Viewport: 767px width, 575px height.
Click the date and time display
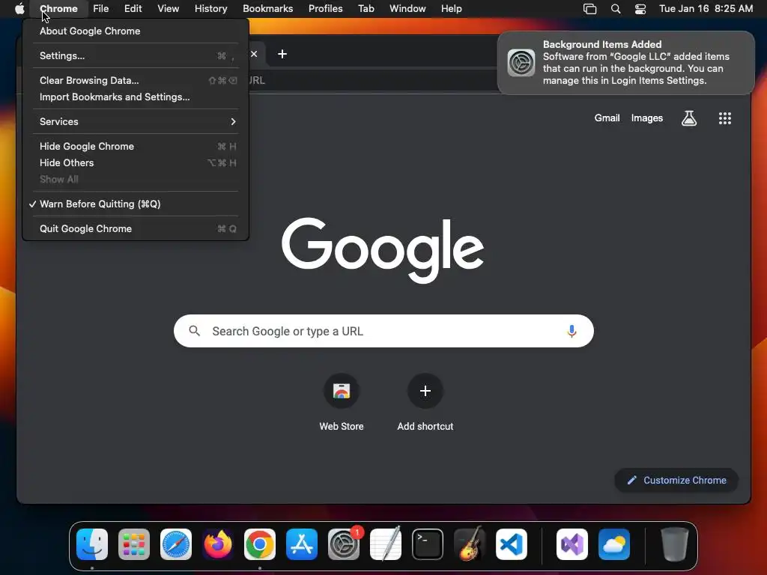tap(706, 9)
